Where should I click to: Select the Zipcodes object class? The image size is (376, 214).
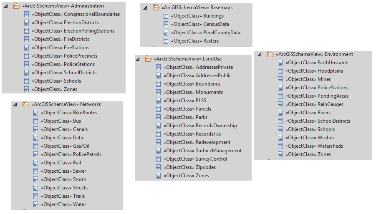tap(190, 168)
